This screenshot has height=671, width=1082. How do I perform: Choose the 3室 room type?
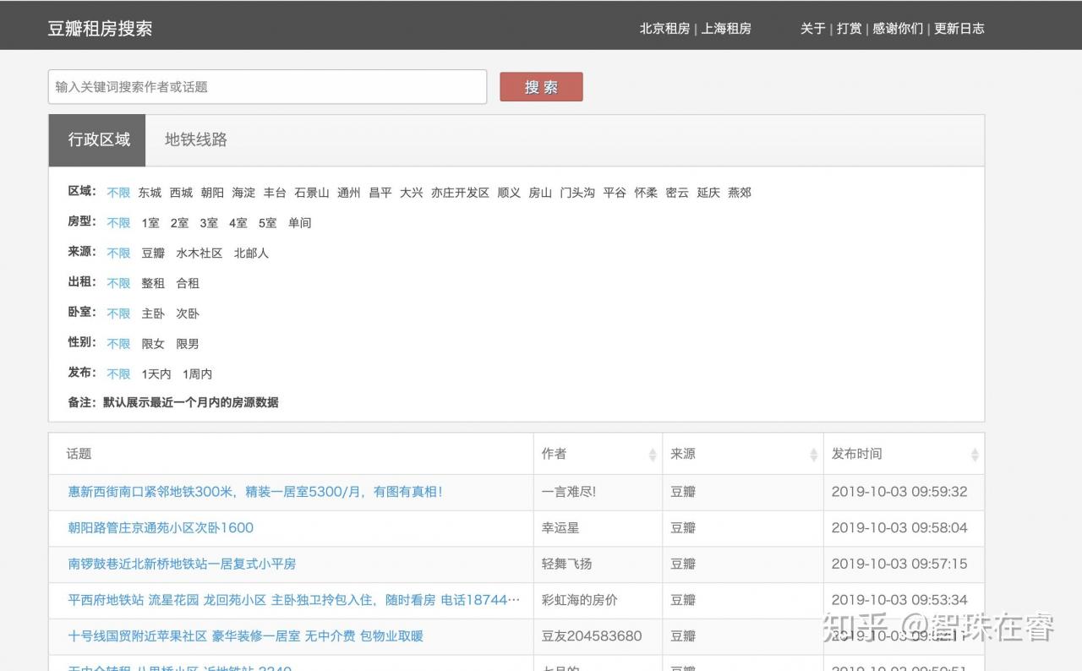(x=209, y=223)
